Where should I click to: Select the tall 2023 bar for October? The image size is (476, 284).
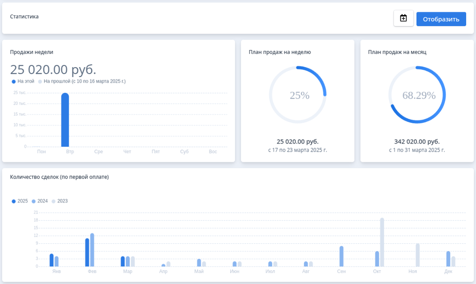pos(382,242)
